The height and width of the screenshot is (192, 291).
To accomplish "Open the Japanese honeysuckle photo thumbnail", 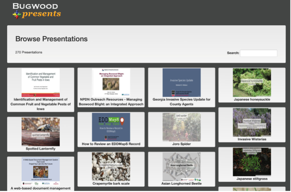I will [252, 82].
